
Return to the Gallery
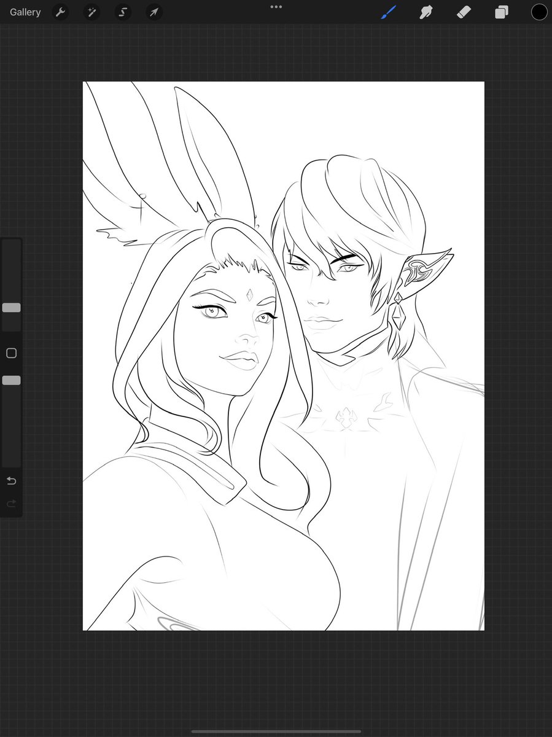25,12
